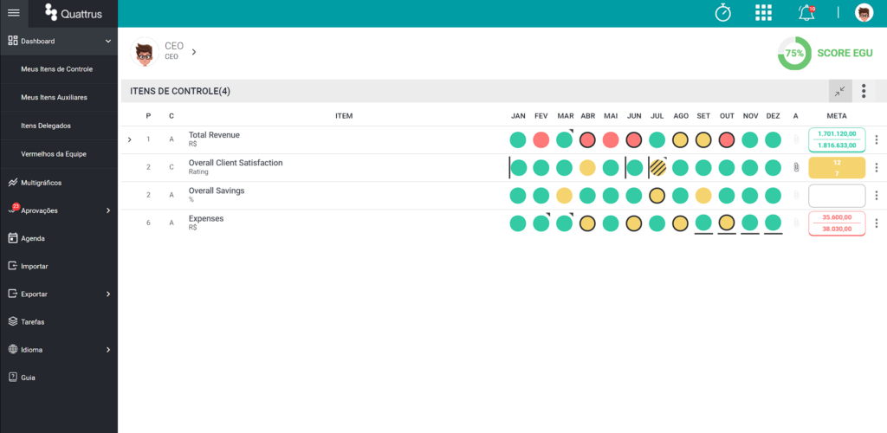Expand the Total Revenue row chevron
This screenshot has width=887, height=433.
130,139
